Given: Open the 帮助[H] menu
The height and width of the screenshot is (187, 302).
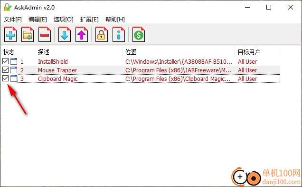Looking at the screenshot, I should pos(115,20).
